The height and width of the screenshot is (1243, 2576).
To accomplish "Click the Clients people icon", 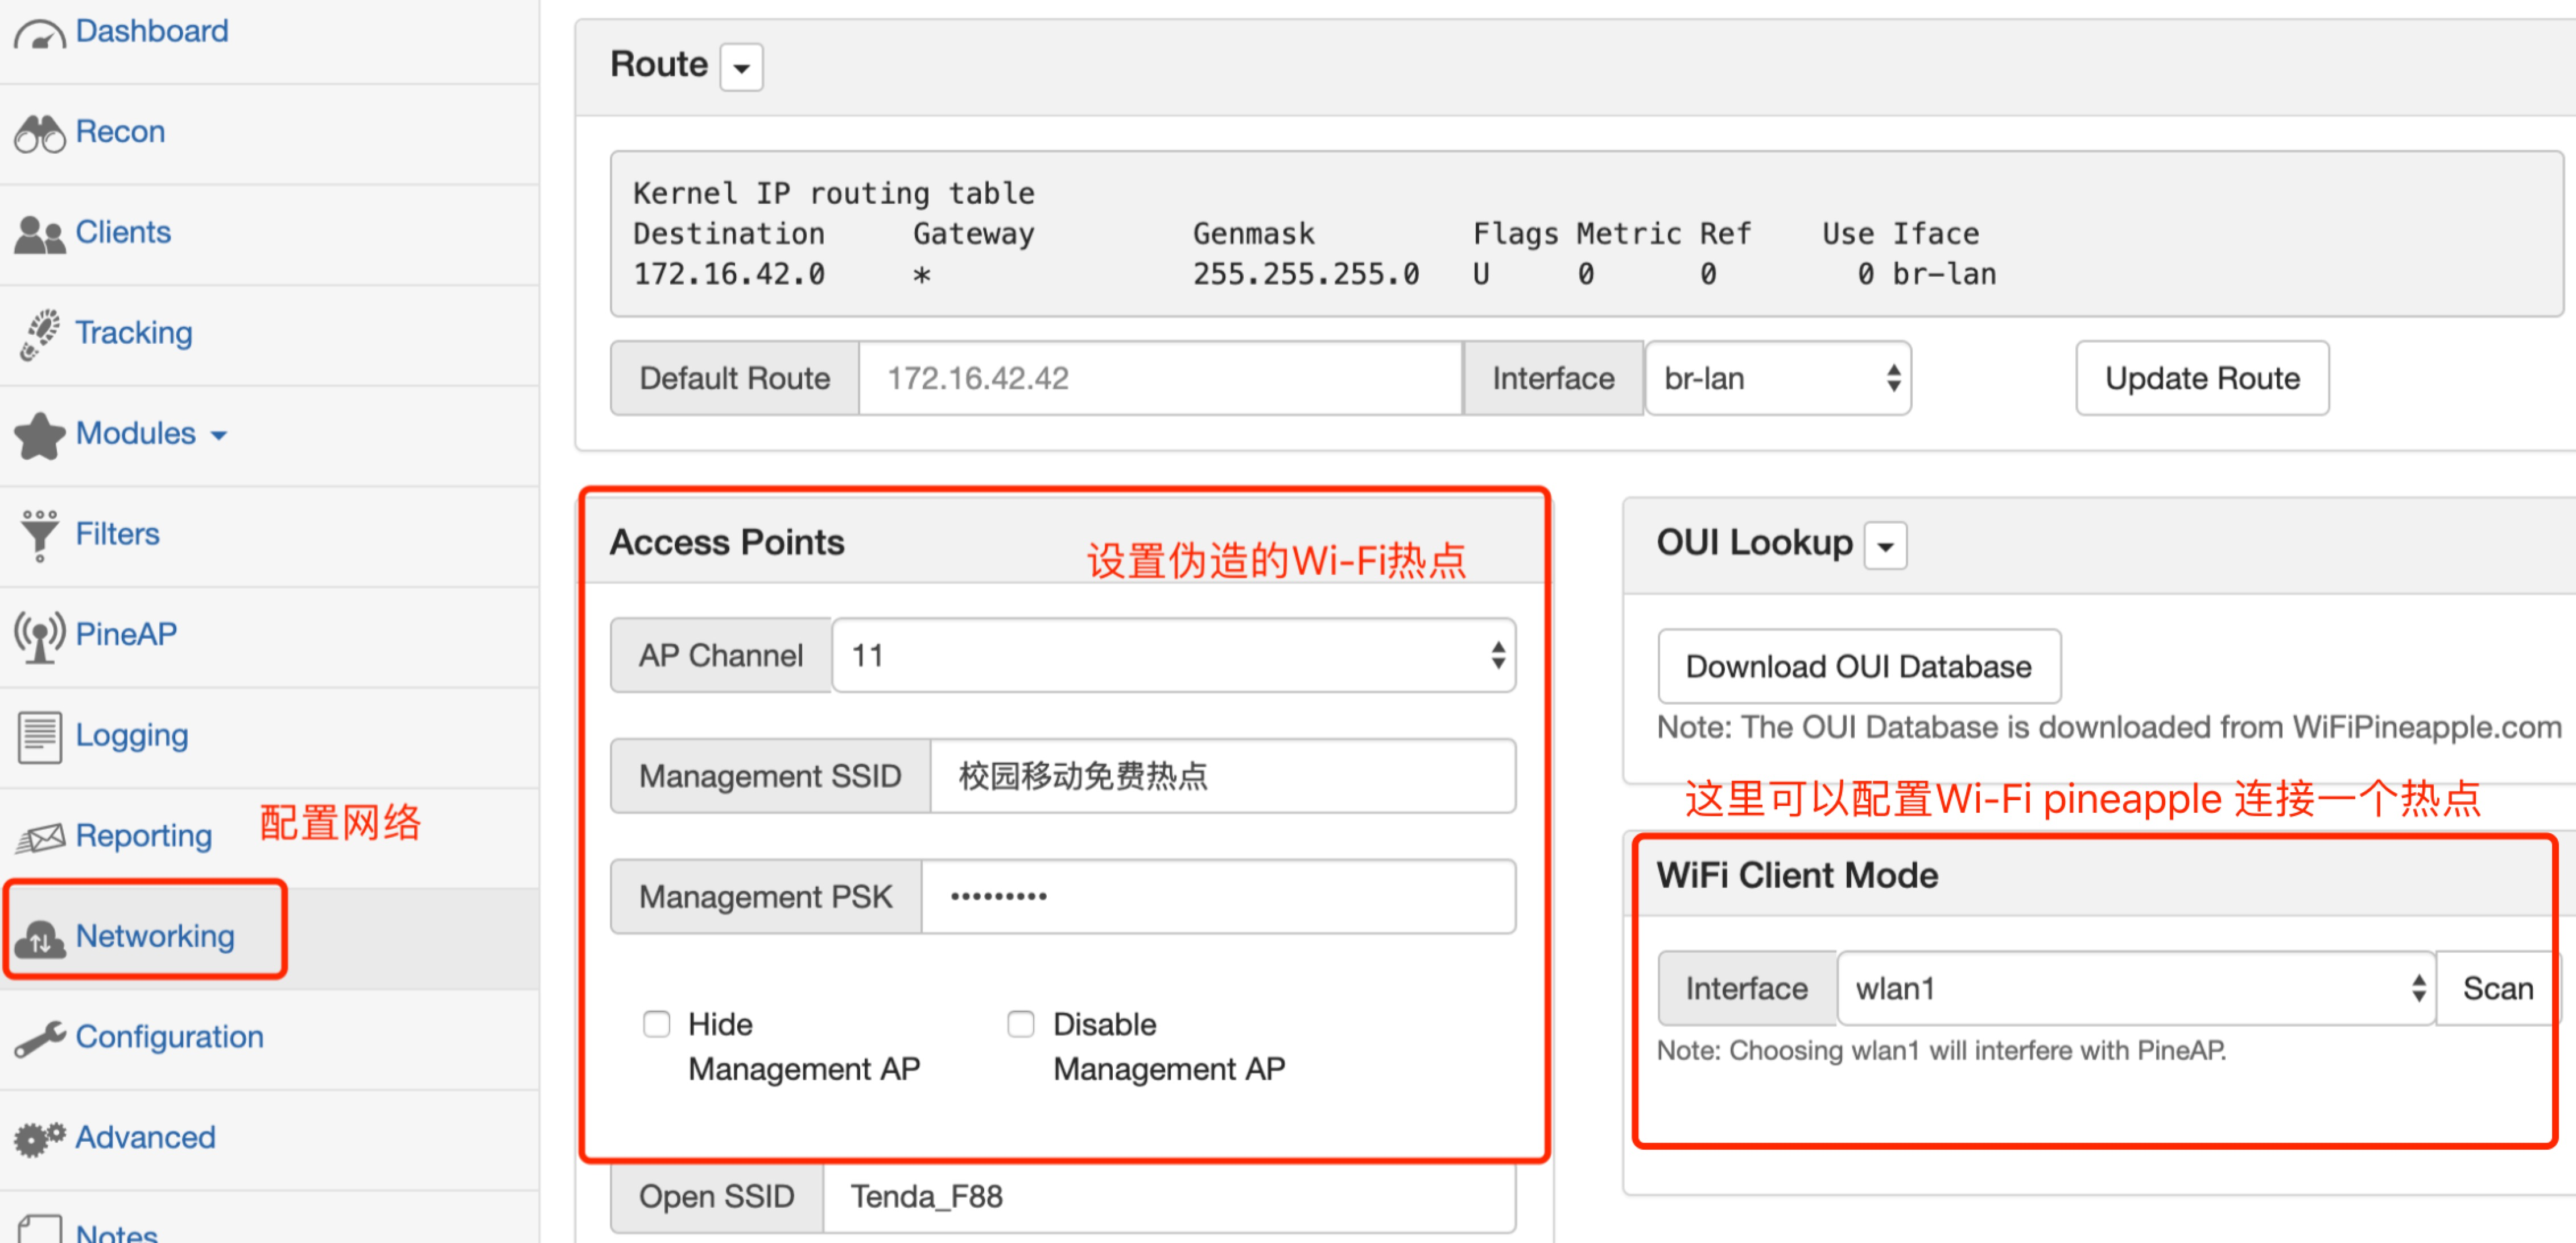I will pyautogui.click(x=39, y=234).
